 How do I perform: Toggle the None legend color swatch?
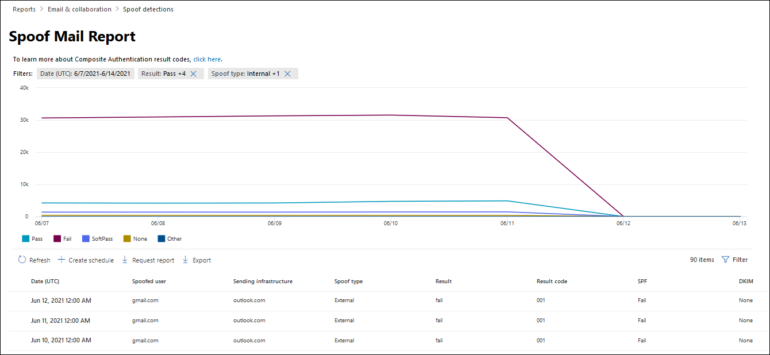(127, 238)
